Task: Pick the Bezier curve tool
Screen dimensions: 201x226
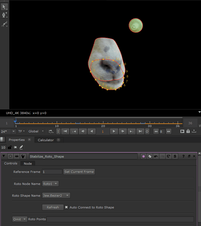Action: [x=4, y=24]
